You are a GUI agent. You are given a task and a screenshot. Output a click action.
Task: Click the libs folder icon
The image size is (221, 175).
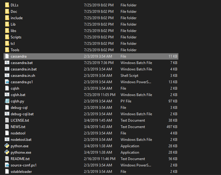pos(7,31)
